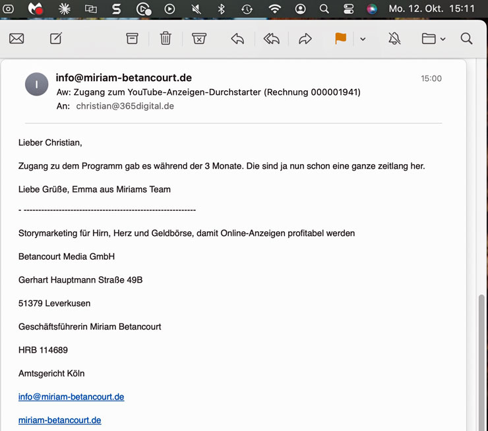488x431 pixels.
Task: Click sender avatar with letter I
Action: pos(37,84)
